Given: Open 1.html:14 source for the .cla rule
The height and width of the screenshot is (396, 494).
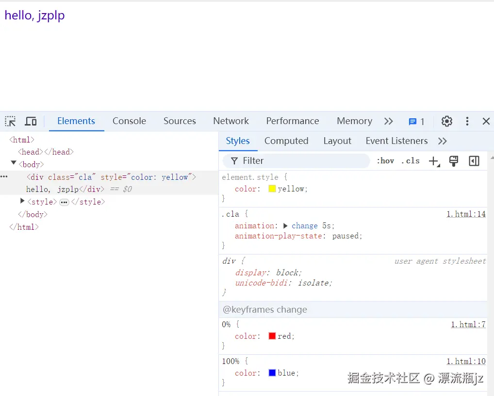Looking at the screenshot, I should [466, 214].
